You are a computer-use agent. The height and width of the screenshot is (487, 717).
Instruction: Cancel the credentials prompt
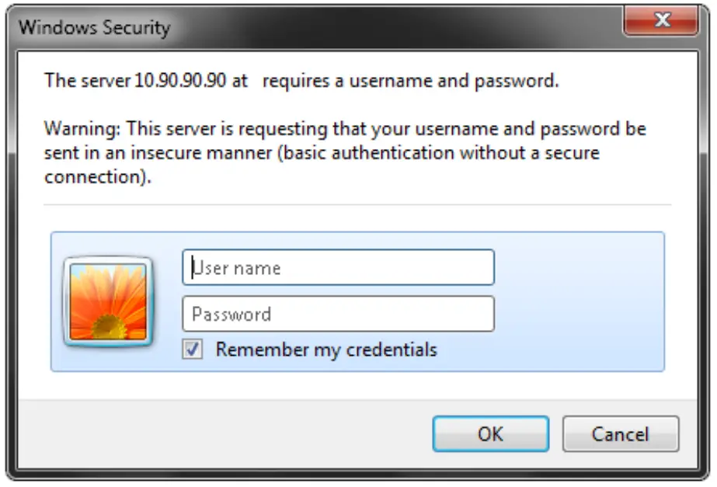[x=620, y=433]
